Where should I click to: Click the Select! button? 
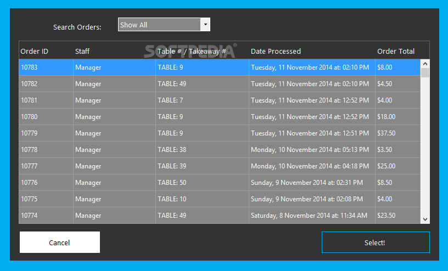[376, 242]
